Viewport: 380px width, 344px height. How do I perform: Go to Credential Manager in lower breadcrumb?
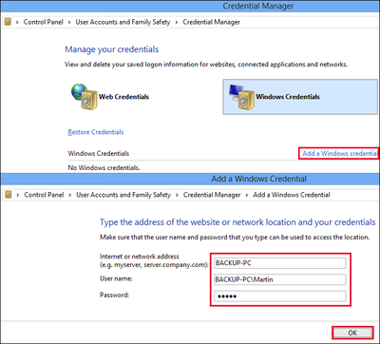coord(212,195)
